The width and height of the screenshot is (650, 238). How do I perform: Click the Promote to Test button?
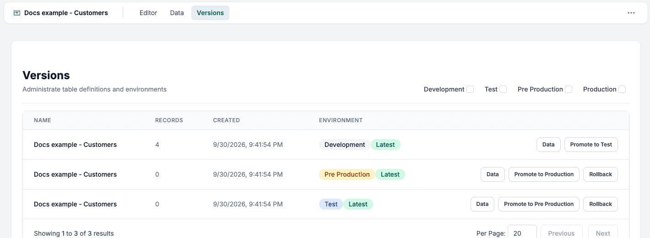pos(591,145)
